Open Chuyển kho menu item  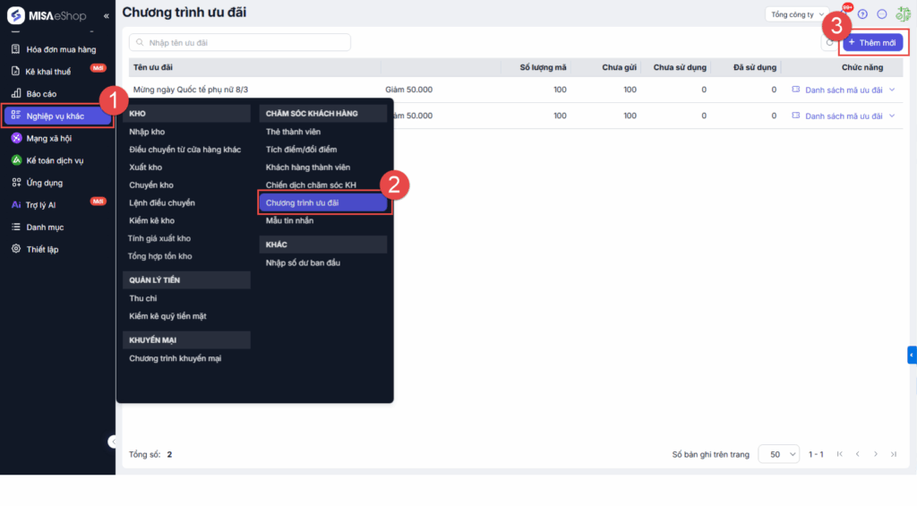click(x=150, y=185)
